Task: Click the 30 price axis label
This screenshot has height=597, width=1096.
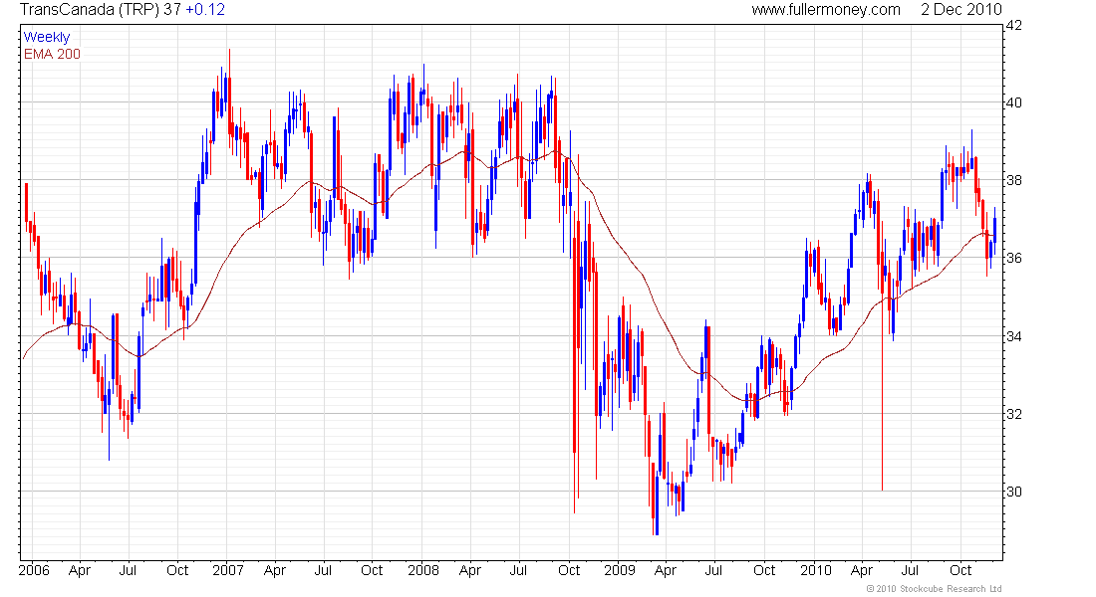Action: 1013,492
